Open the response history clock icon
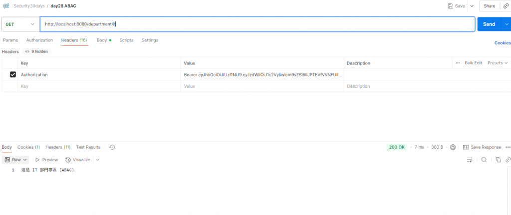Image resolution: width=511 pixels, height=215 pixels. pos(112,147)
